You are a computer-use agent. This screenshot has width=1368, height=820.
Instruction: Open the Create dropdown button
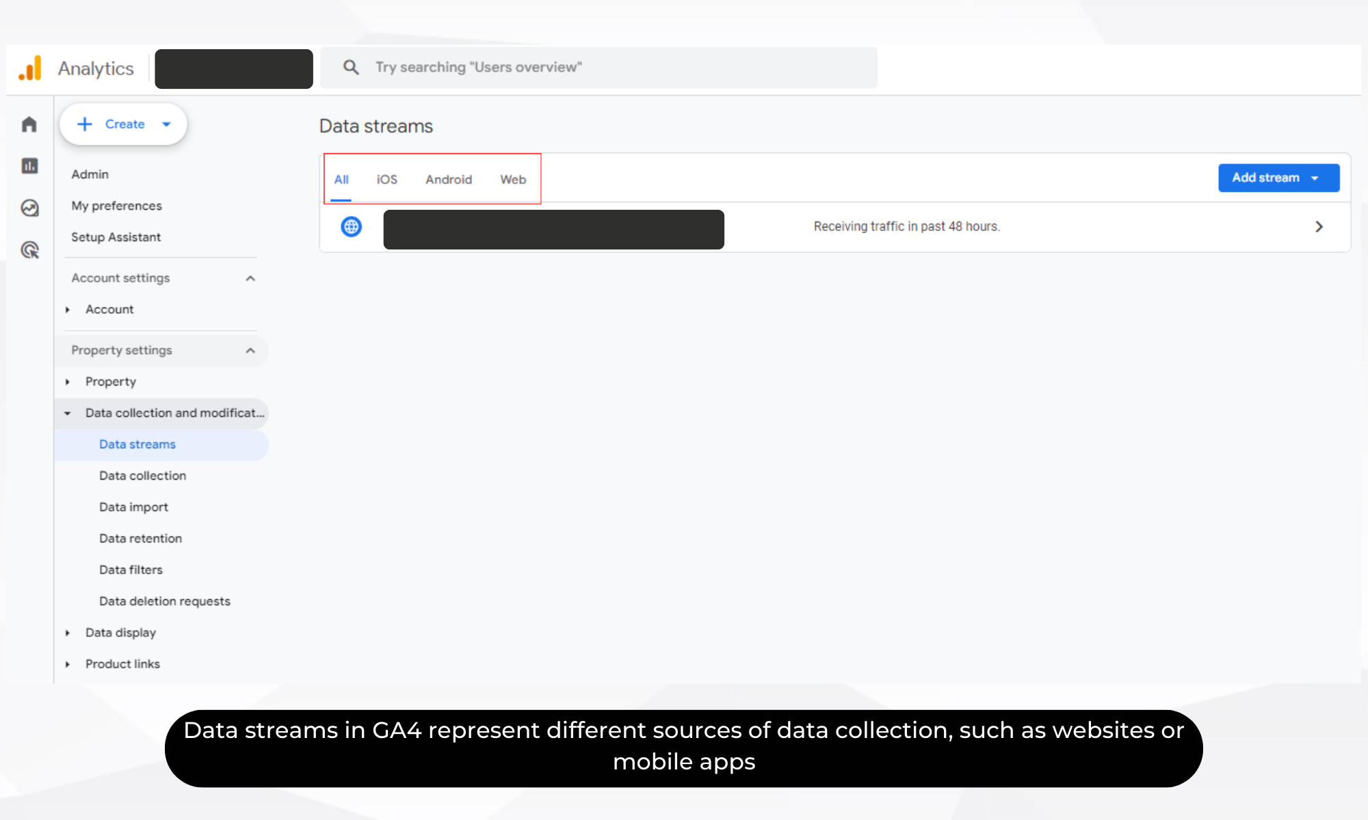123,124
